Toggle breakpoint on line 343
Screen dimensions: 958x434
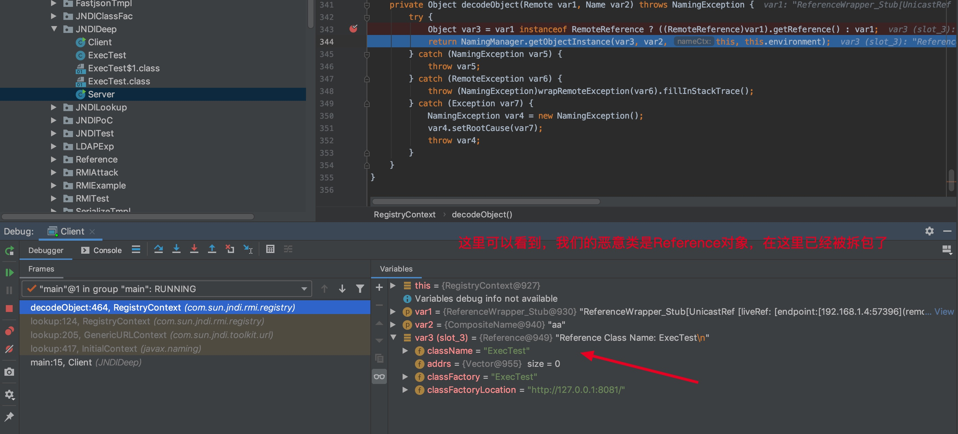point(353,29)
